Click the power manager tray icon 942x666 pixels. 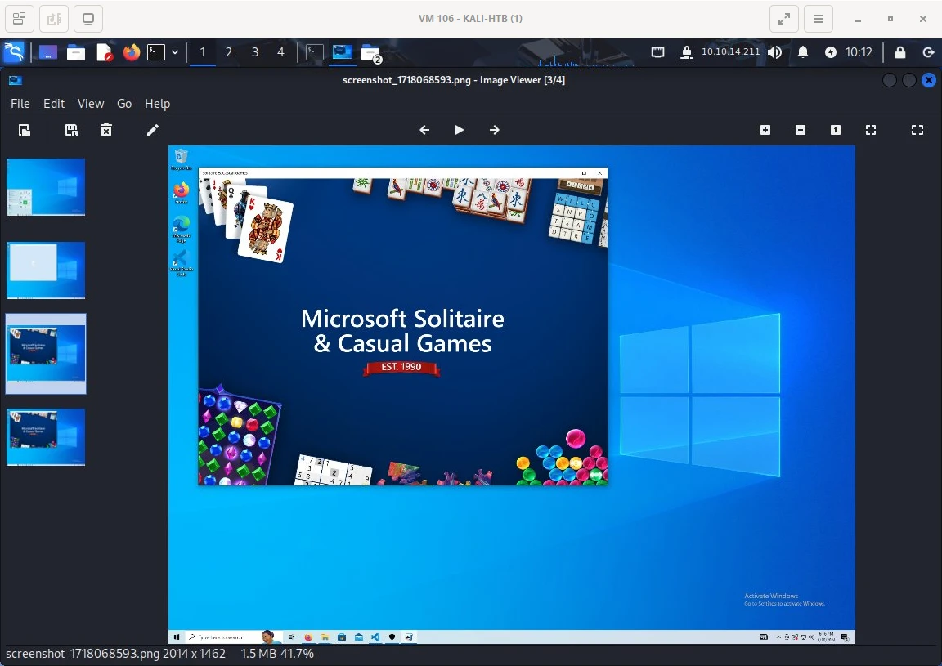click(x=830, y=52)
